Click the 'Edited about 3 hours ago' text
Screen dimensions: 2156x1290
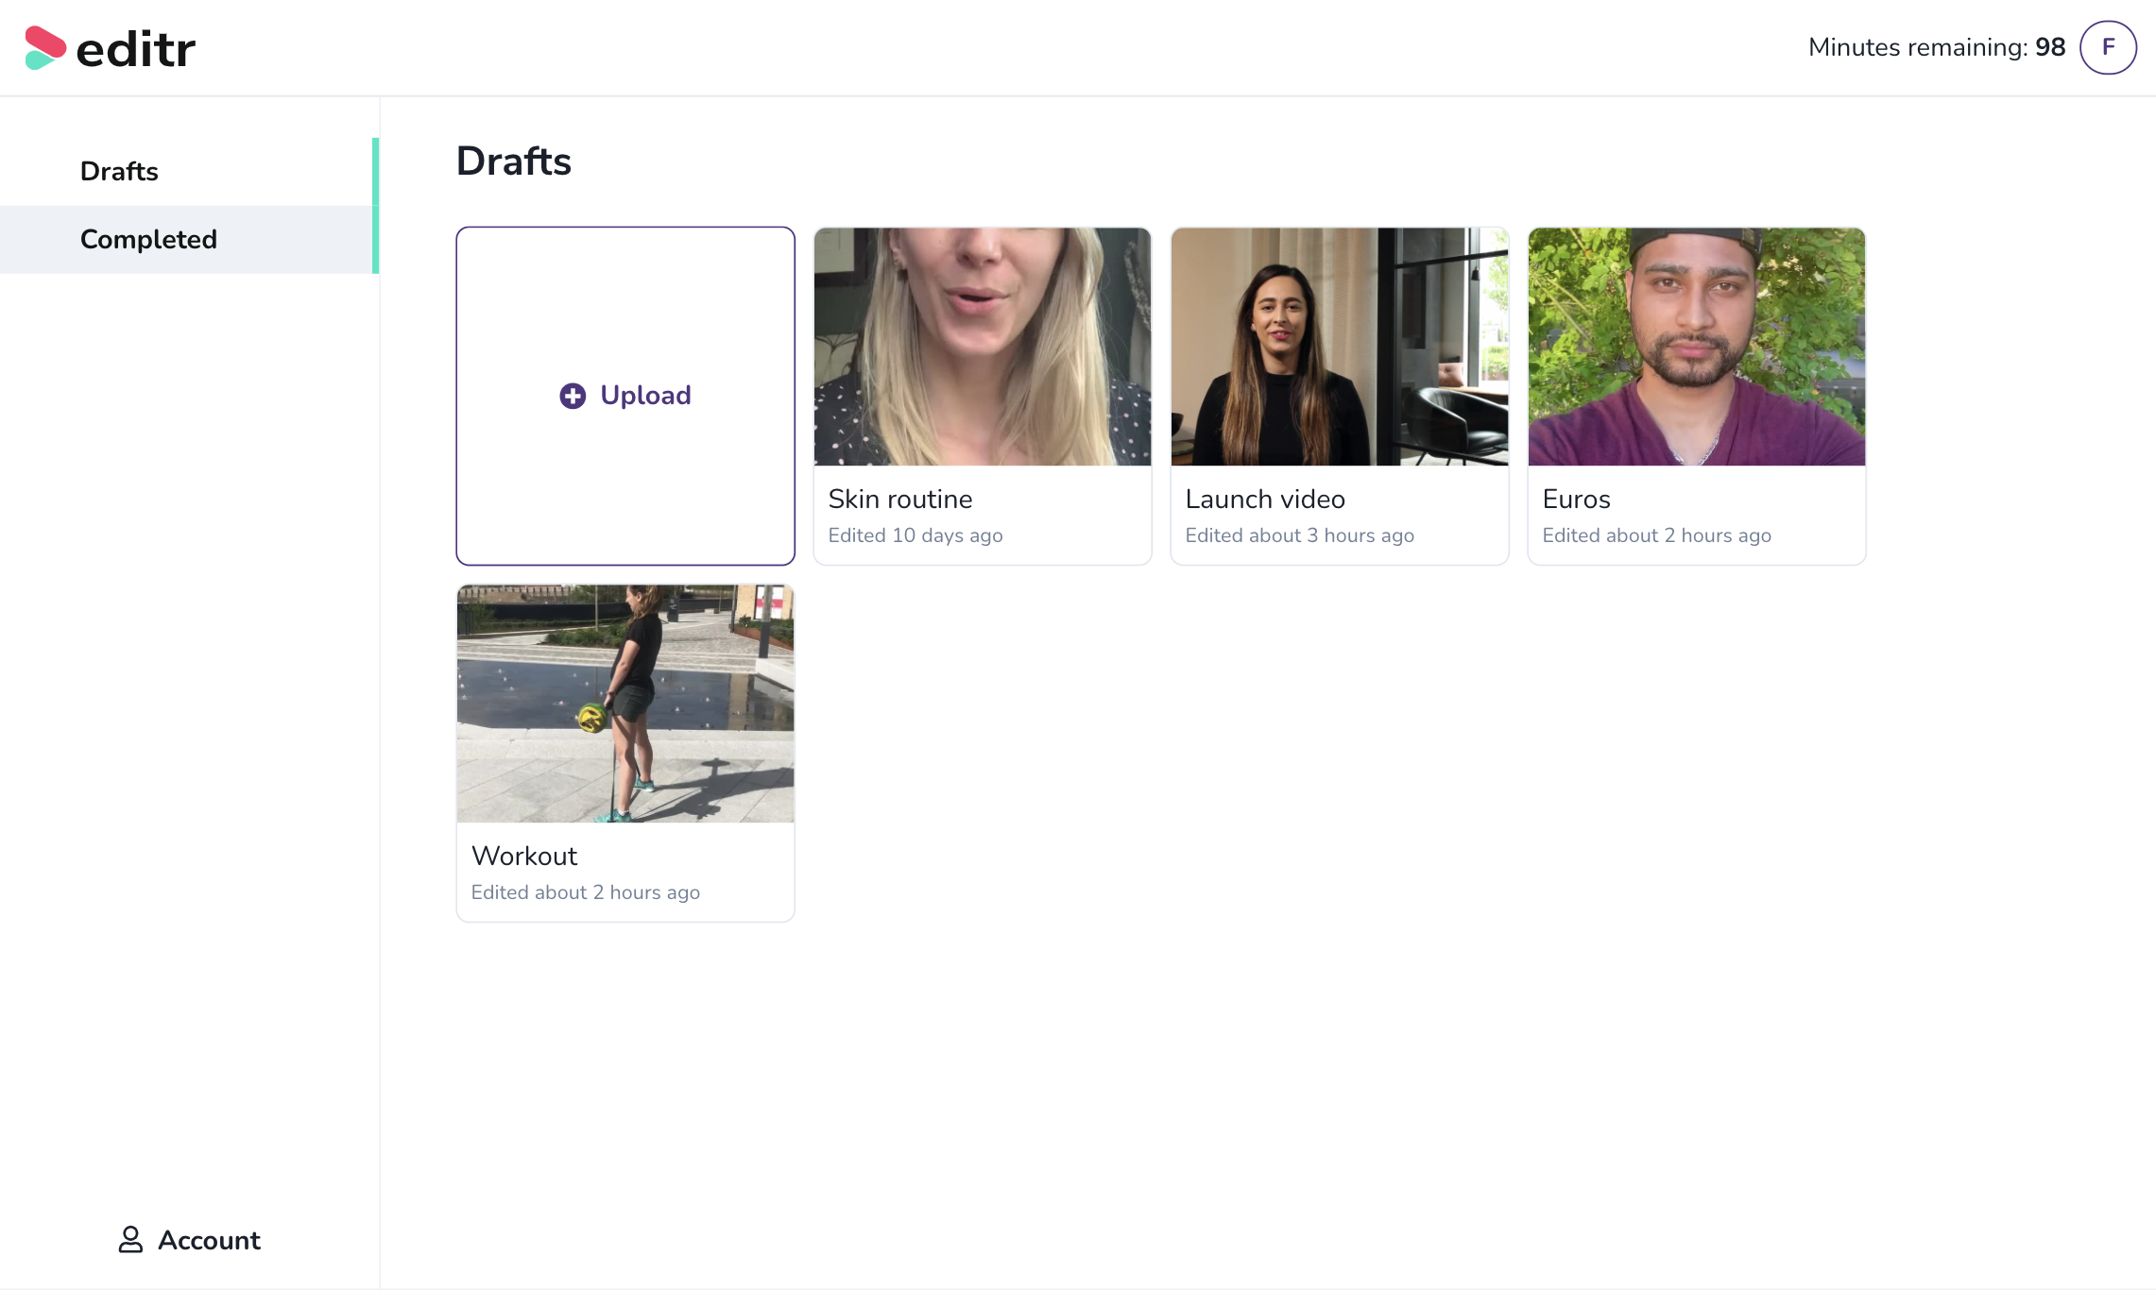click(x=1299, y=535)
